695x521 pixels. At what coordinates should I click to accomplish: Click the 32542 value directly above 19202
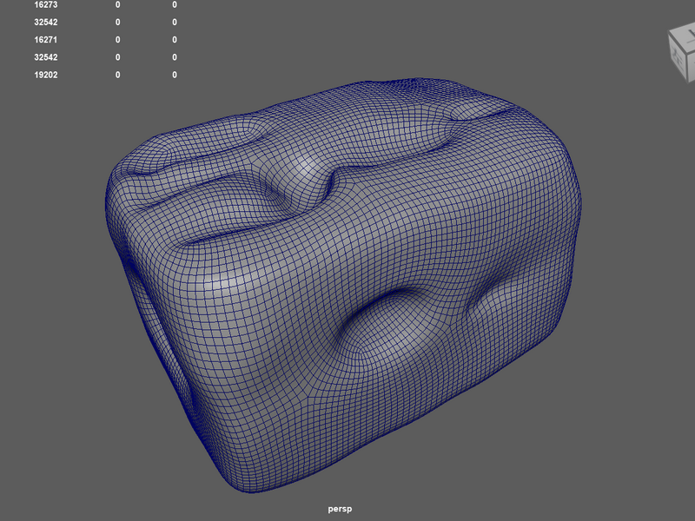coord(46,57)
